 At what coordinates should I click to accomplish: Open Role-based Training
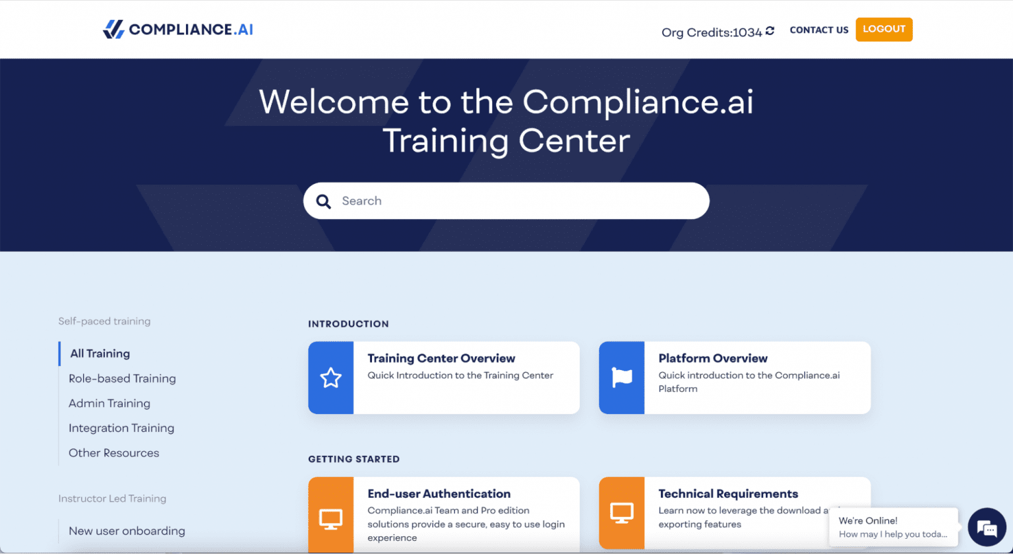[x=122, y=379]
